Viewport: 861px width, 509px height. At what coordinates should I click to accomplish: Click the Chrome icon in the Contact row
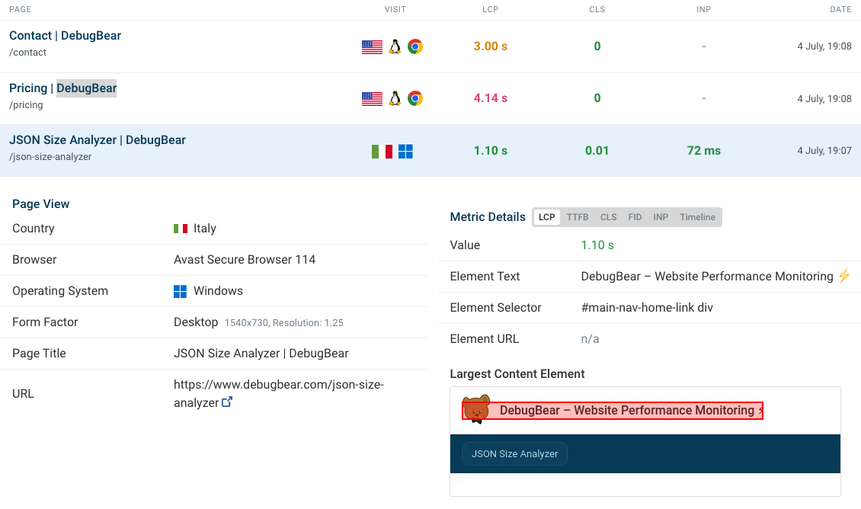(x=415, y=46)
